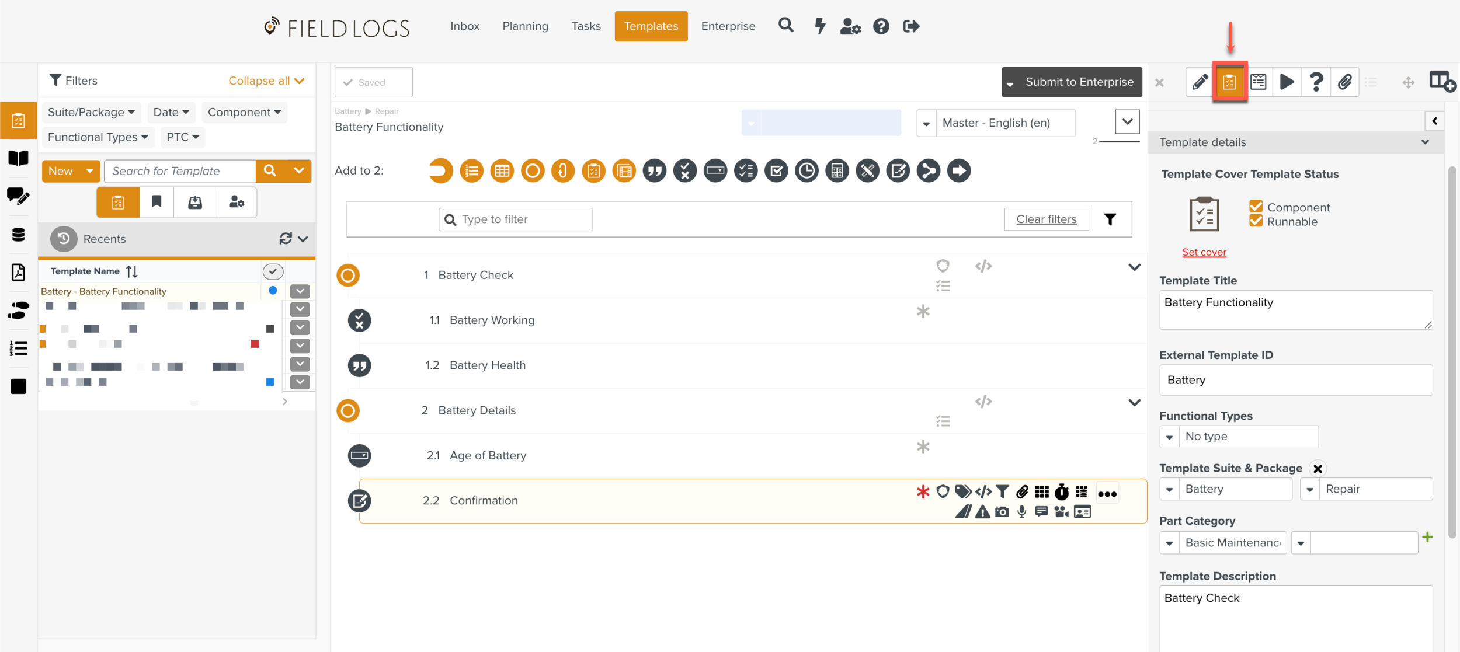Open the PDF document icon in left sidebar
The width and height of the screenshot is (1460, 652).
(x=18, y=272)
